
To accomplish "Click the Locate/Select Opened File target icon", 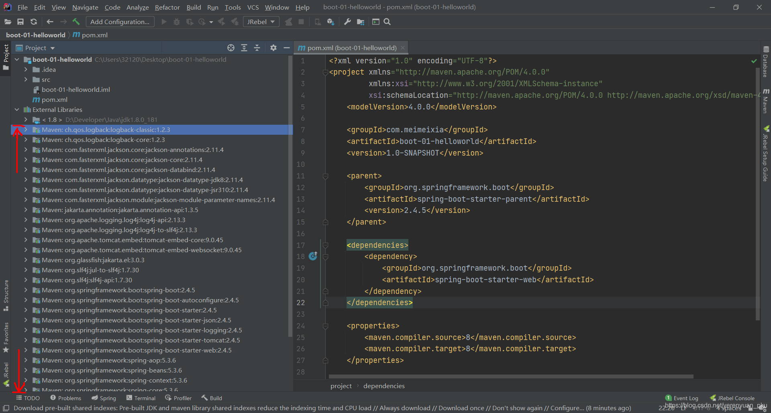I will coord(231,48).
